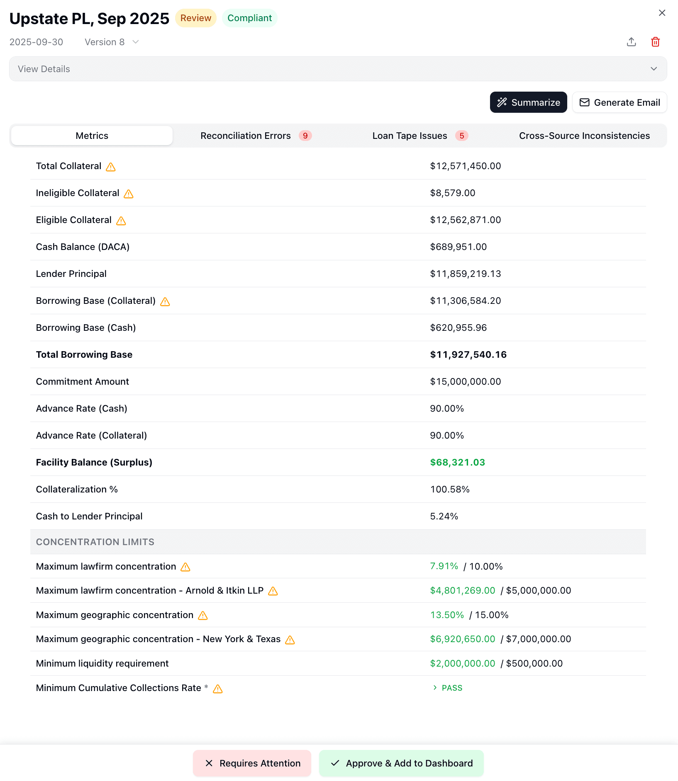The height and width of the screenshot is (781, 678).
Task: Open the Version 8 dropdown
Action: tap(112, 42)
